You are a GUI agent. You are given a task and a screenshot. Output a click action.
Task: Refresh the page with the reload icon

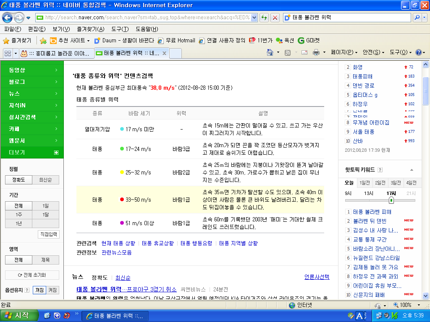264,18
